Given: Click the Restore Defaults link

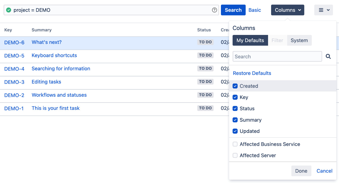Looking at the screenshot, I should pyautogui.click(x=252, y=73).
